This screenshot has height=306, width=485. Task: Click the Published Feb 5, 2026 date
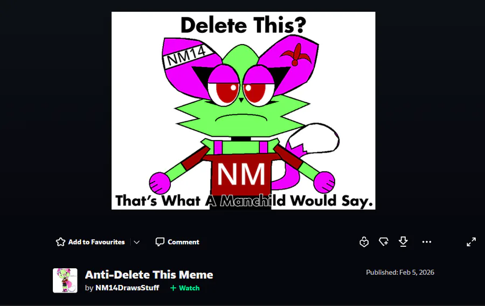coord(400,272)
